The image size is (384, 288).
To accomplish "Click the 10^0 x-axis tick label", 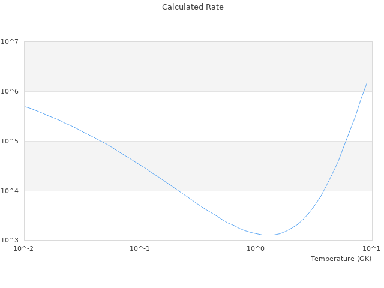I will click(x=256, y=248).
